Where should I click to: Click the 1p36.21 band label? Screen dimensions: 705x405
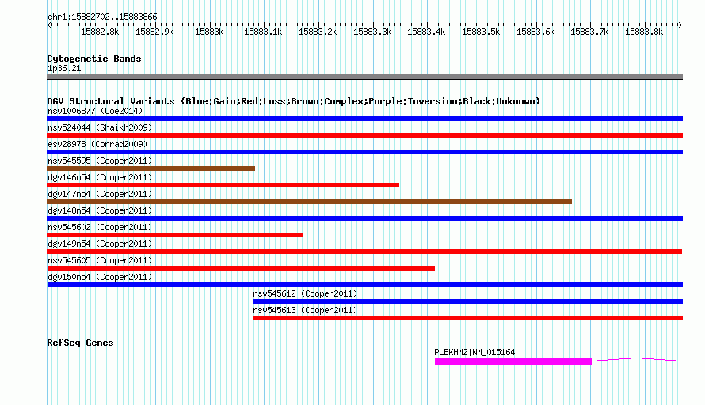tap(64, 68)
